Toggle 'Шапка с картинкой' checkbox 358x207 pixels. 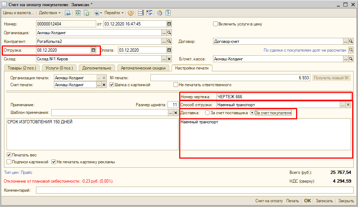[x=112, y=85]
